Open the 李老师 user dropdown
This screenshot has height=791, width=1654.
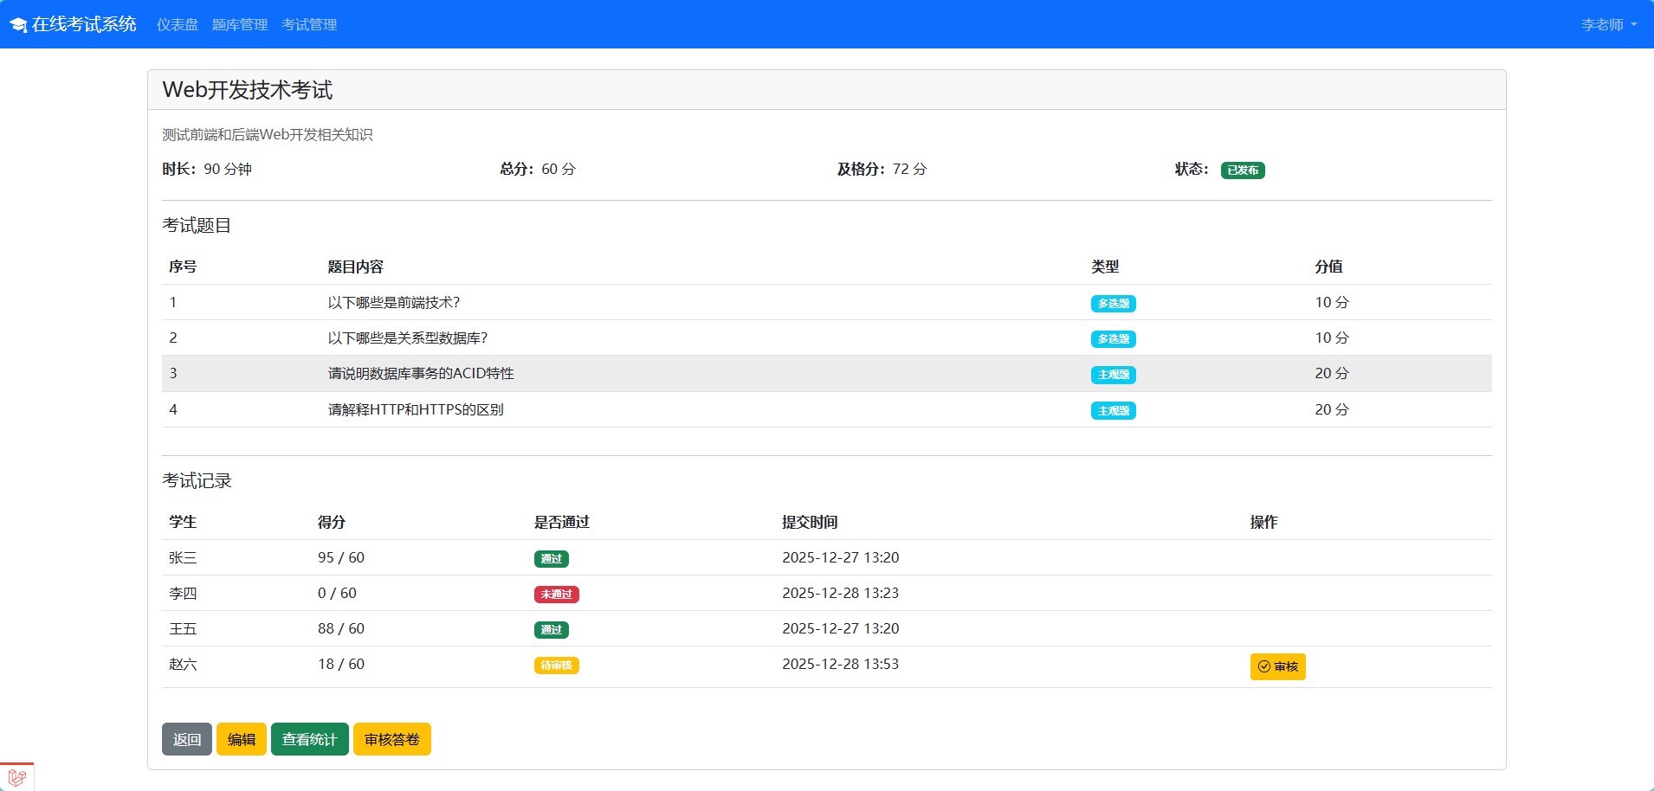(x=1608, y=25)
